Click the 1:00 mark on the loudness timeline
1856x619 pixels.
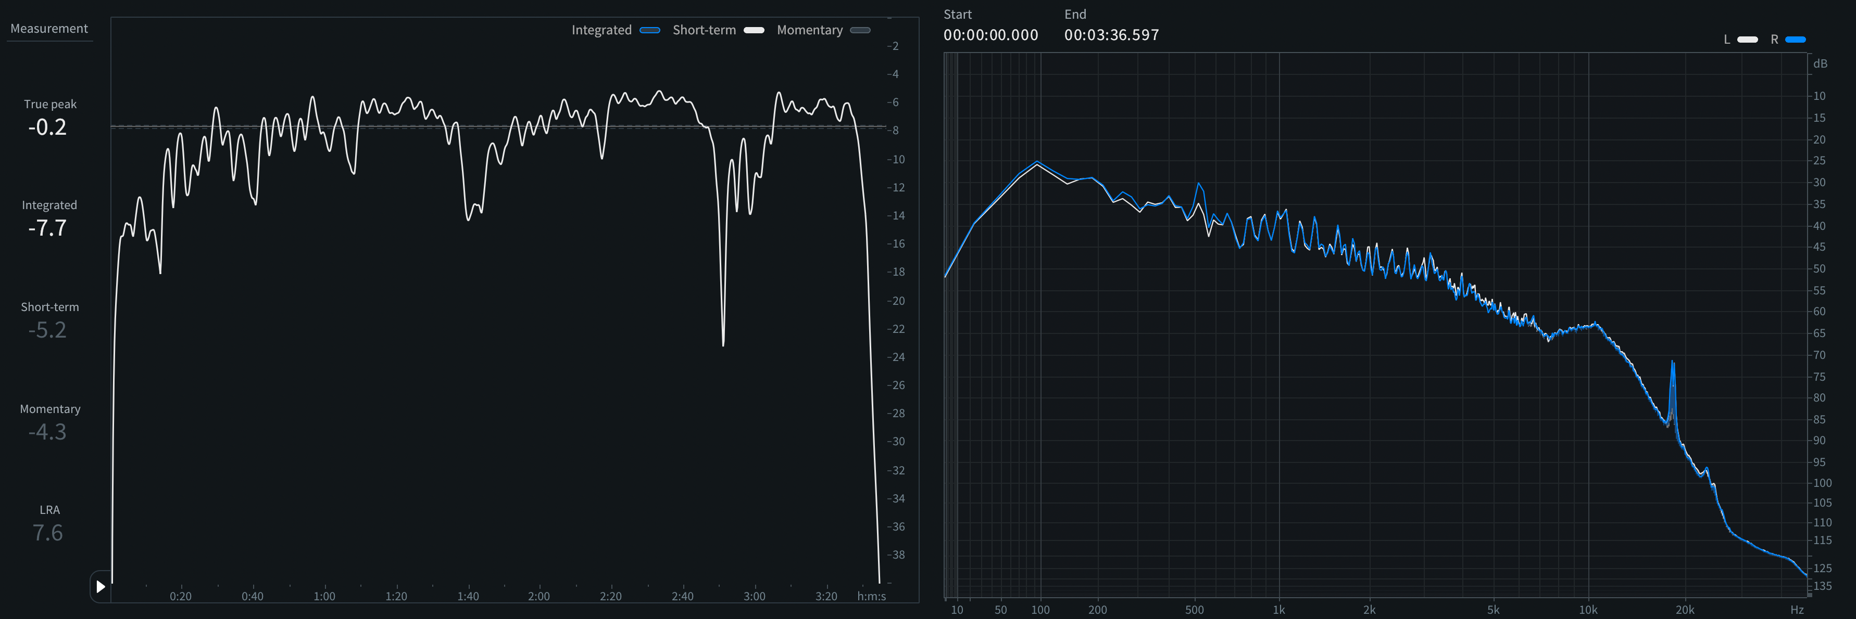click(324, 597)
